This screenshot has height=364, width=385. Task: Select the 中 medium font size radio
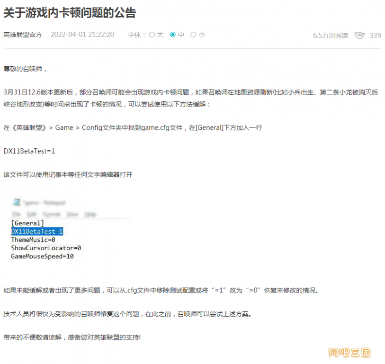[x=173, y=35]
